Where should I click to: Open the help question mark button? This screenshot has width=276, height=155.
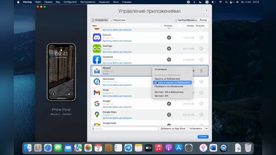[x=206, y=11]
